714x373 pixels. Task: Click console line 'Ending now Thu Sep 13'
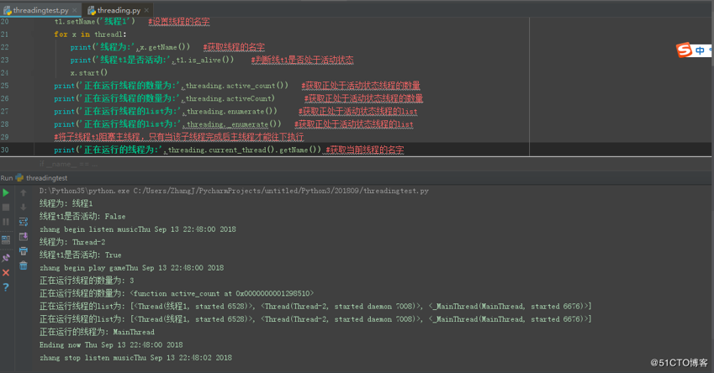(x=111, y=344)
